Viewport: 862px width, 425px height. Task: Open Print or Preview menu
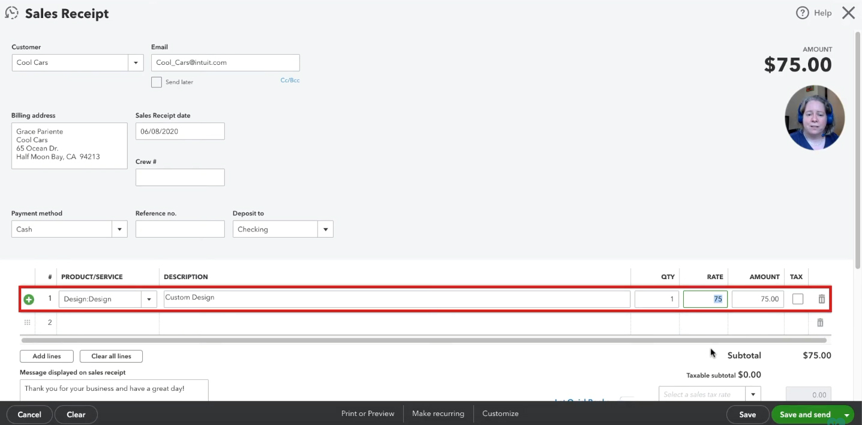(368, 414)
